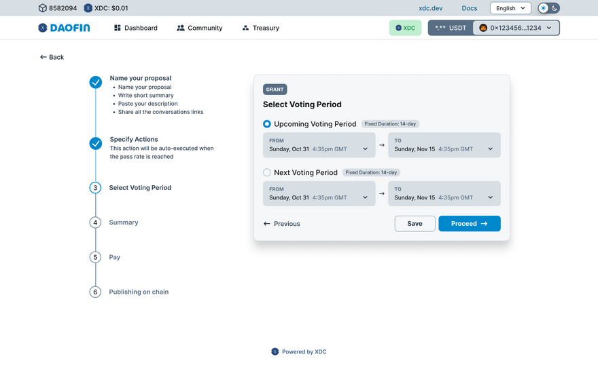Click the wallet avatar icon
598x388 pixels.
coord(483,28)
